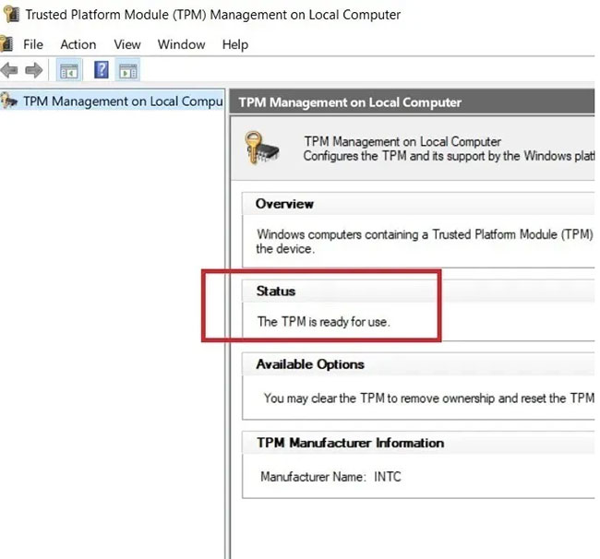The width and height of the screenshot is (600, 559).
Task: Select TPM Management on Local Computer tree node
Action: [112, 101]
